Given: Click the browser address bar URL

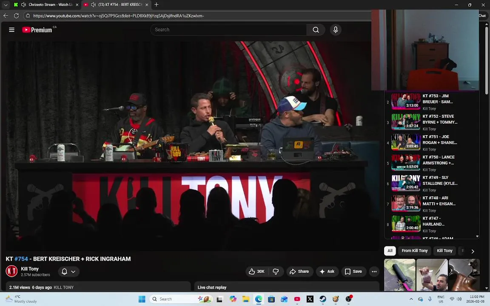Looking at the screenshot, I should tap(119, 16).
